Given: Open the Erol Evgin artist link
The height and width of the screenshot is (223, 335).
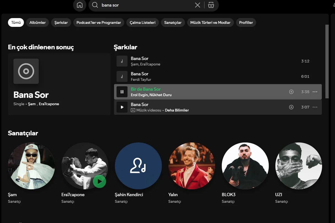Looking at the screenshot, I should click(x=139, y=95).
